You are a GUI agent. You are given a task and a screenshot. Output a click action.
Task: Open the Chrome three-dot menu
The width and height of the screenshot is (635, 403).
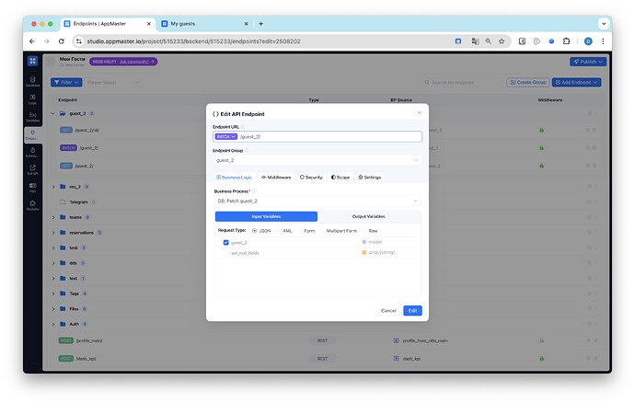point(603,41)
